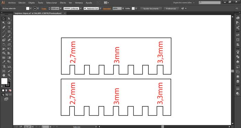The height and width of the screenshot is (128, 241).
Task: Open the Edición menu
Action: click(22, 3)
